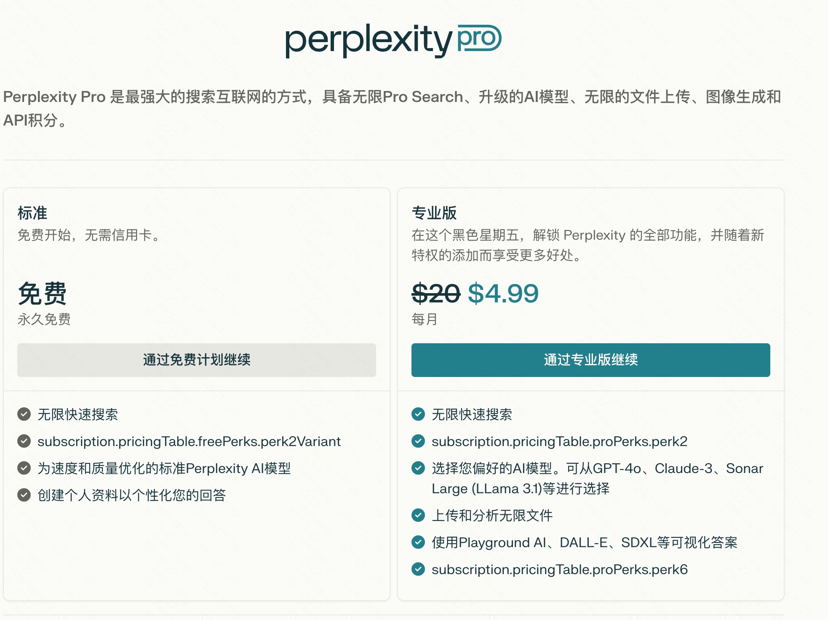Click checkmark icon next to freePerks.perk2Variant
The image size is (828, 620).
[24, 441]
